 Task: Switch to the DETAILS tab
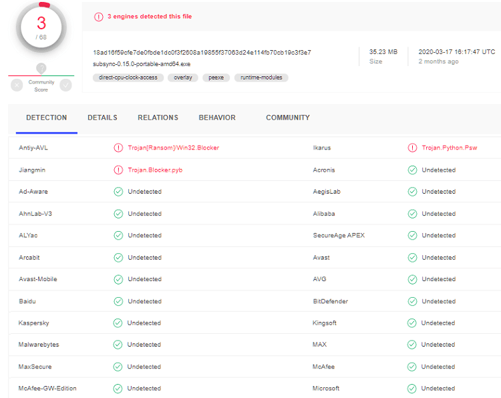pos(102,118)
